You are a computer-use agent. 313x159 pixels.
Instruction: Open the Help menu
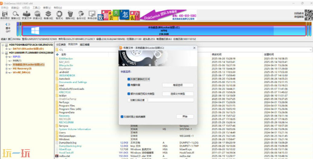pos(58,8)
